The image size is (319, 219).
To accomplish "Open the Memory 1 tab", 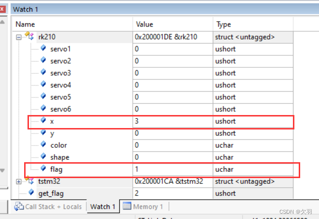I will 143,206.
